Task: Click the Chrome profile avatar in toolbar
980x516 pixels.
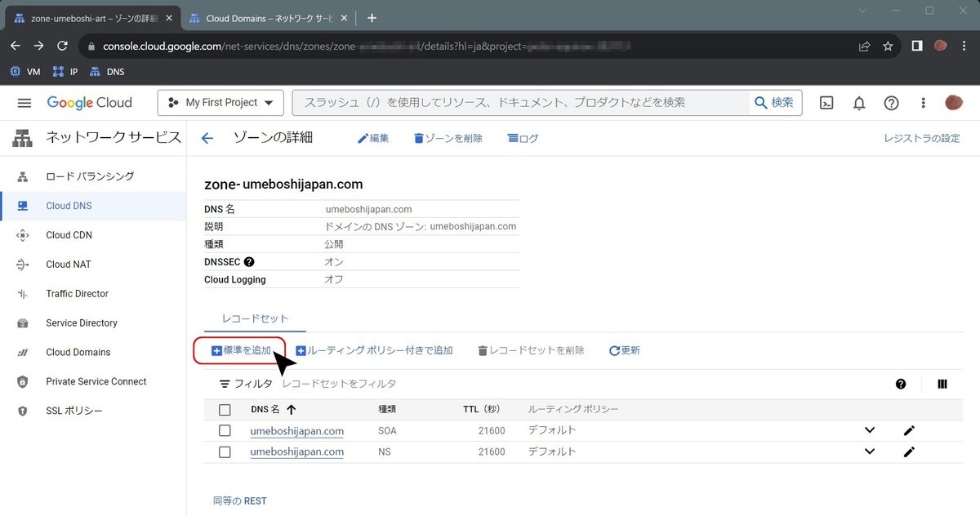Action: [941, 47]
